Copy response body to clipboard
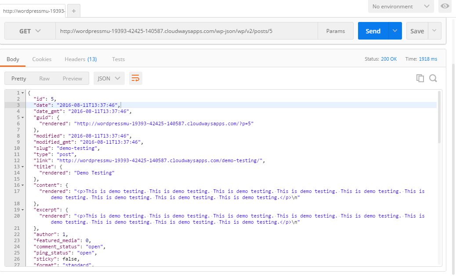 [420, 78]
